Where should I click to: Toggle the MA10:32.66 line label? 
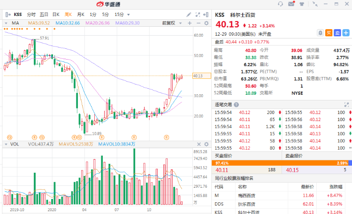point(68,23)
